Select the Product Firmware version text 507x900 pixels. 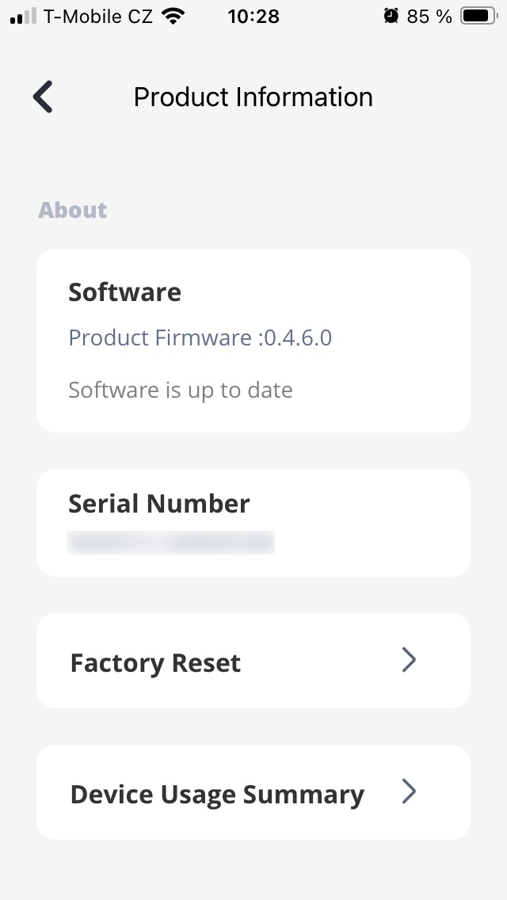[200, 338]
